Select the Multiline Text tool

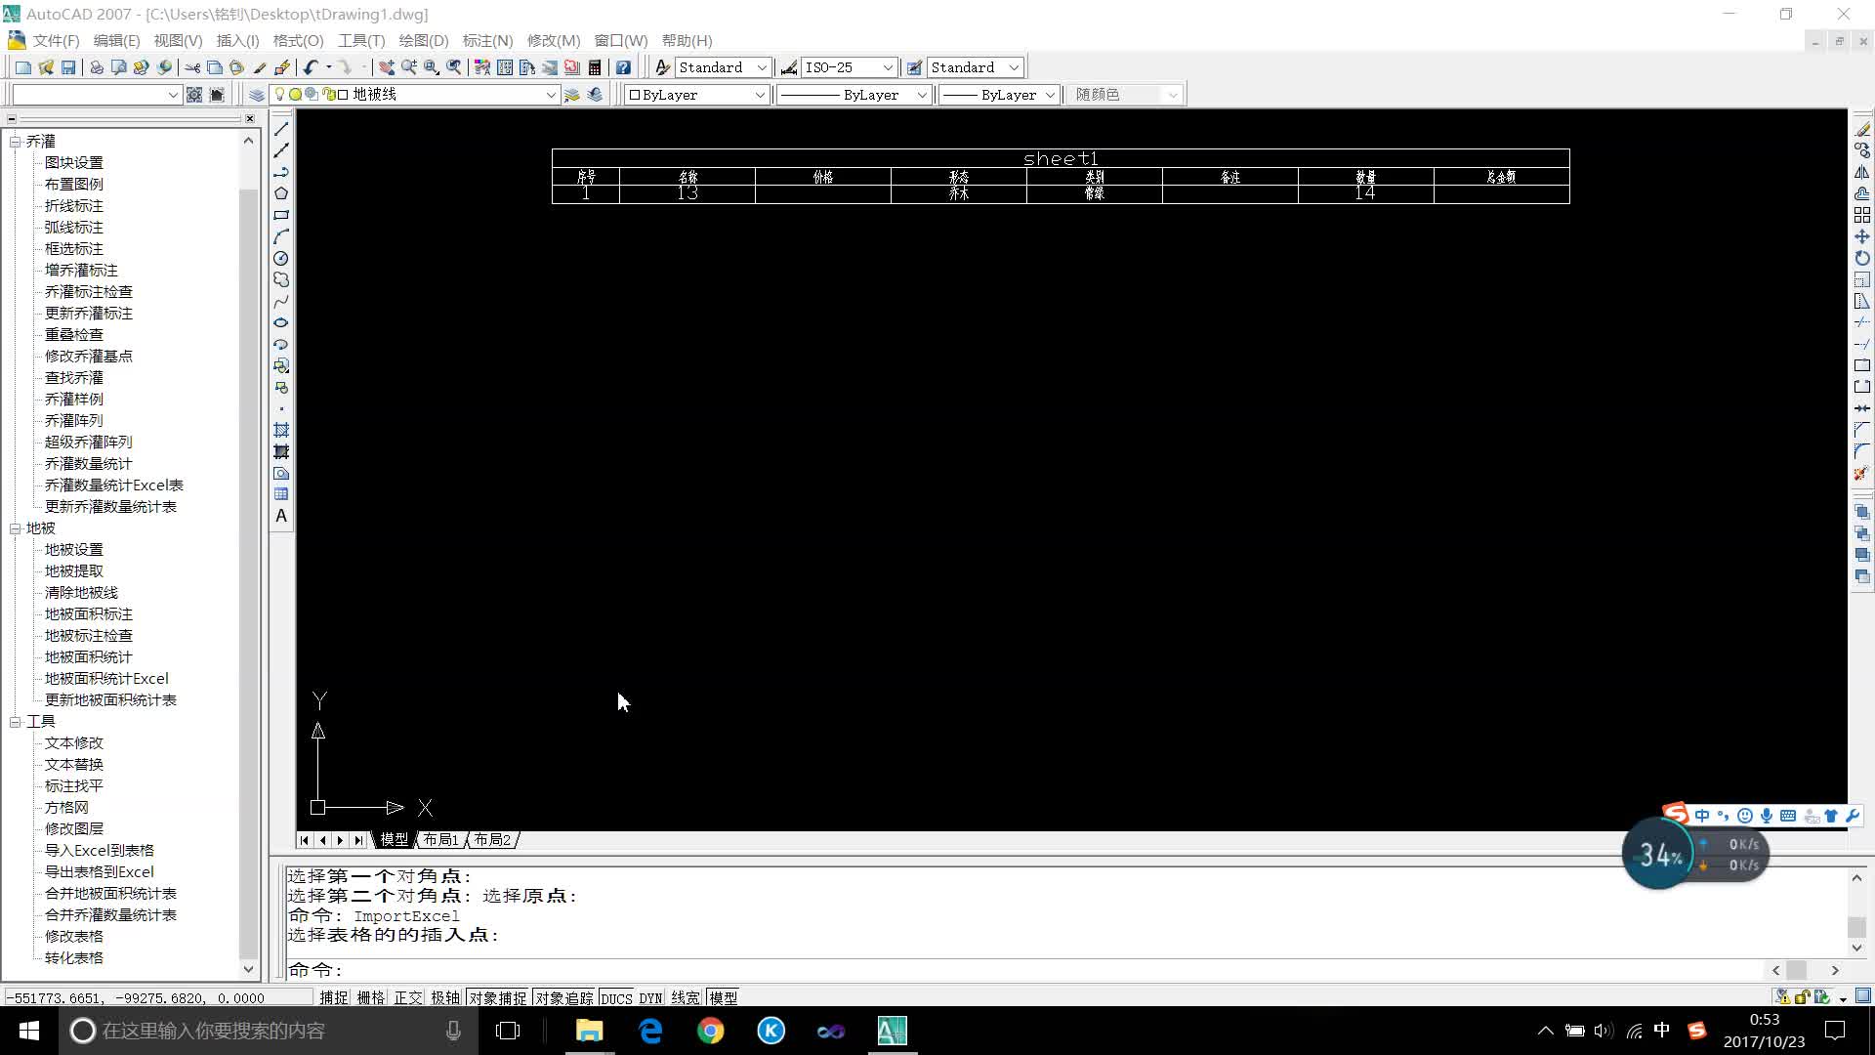coord(281,515)
